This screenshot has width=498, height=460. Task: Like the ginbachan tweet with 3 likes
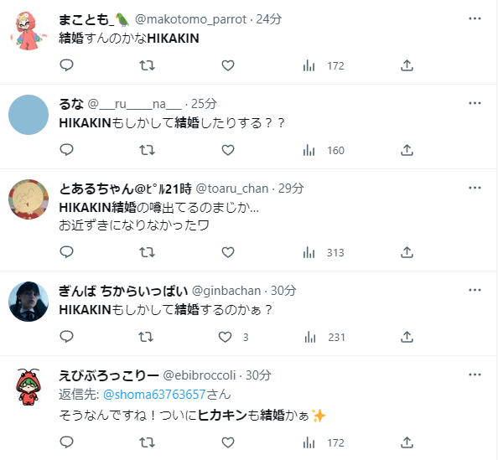[x=233, y=337]
